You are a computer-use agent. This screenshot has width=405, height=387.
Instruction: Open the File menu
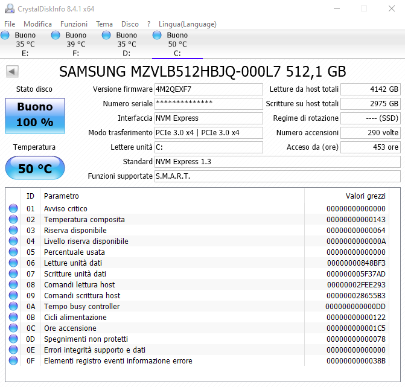coord(10,24)
